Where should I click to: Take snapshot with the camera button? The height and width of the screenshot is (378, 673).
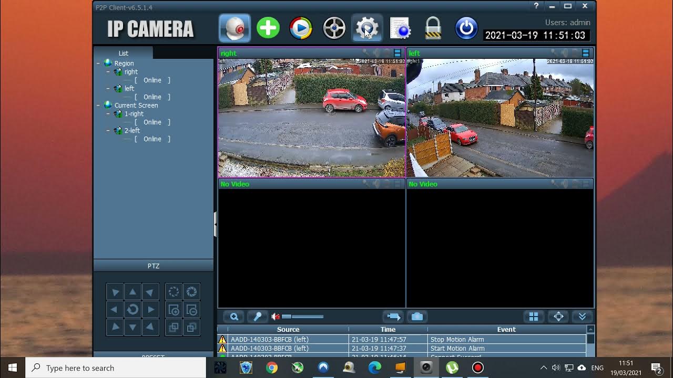(x=417, y=317)
